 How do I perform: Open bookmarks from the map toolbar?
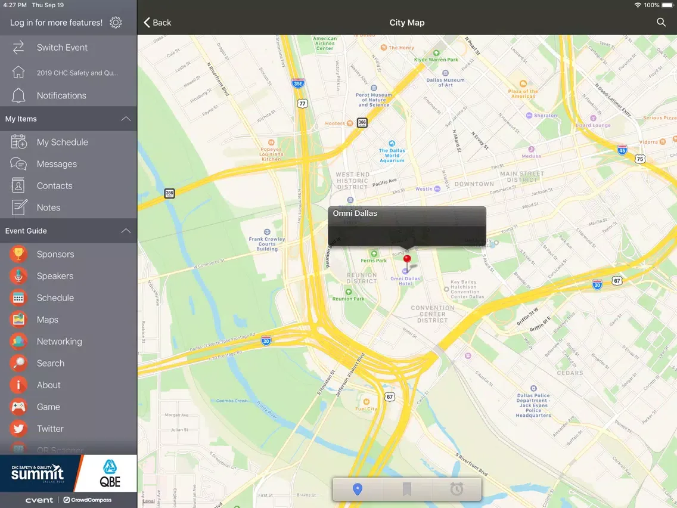tap(406, 489)
